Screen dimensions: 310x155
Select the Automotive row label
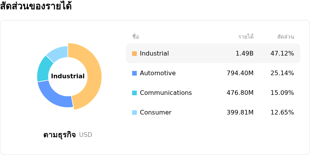tap(158, 73)
